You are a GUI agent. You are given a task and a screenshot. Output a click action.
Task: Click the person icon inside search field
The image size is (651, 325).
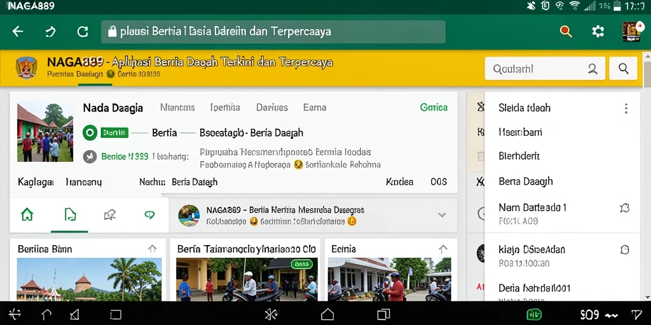[x=593, y=69]
